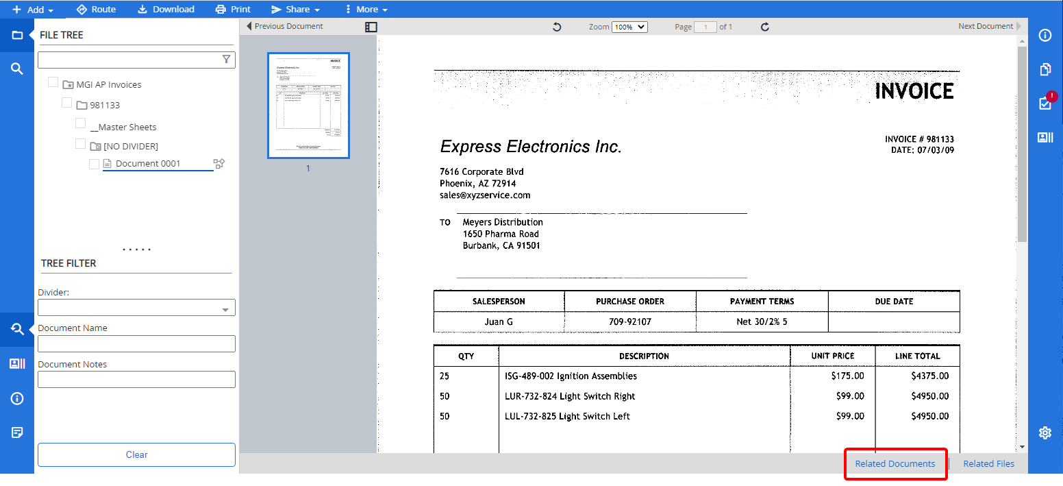Click the Clear button
The height and width of the screenshot is (486, 1063).
coord(136,454)
